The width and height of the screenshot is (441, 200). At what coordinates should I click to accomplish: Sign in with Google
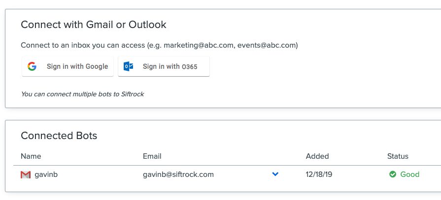pyautogui.click(x=68, y=66)
